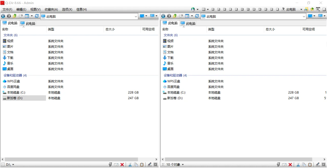Refresh the right pane
This screenshot has width=327, height=168.
click(197, 16)
